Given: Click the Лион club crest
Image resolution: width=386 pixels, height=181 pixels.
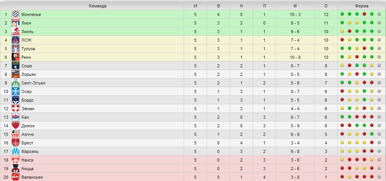Looking at the screenshot, I should (16, 23).
